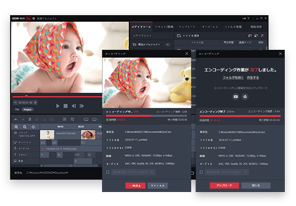Open the post-encoding action dropdown in completed dialog
The width and height of the screenshot is (296, 206).
pos(227,172)
